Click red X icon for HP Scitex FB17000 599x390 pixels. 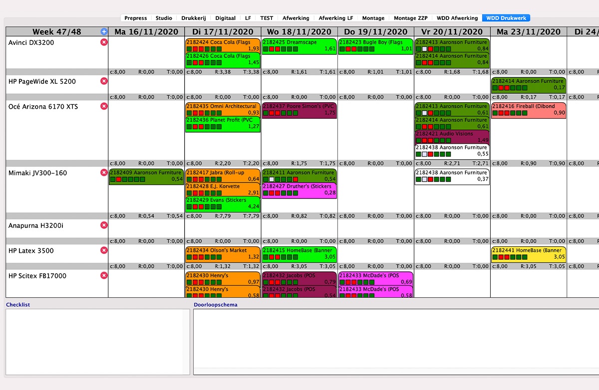104,275
